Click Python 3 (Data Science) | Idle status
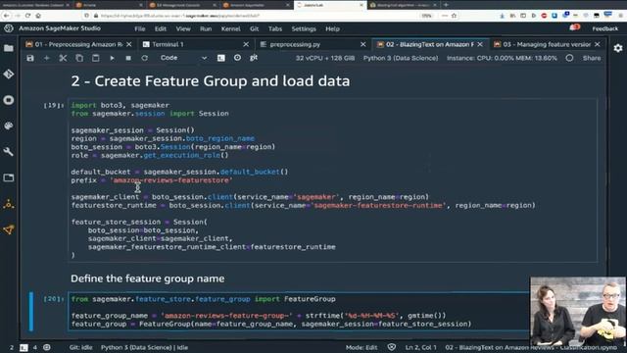The image size is (627, 353). coord(144,347)
